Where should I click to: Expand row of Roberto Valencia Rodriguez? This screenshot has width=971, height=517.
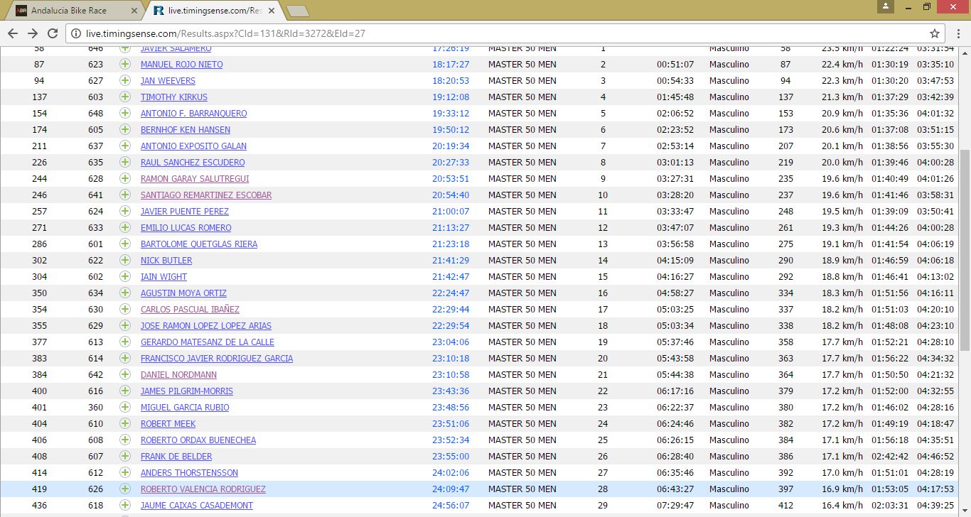[125, 489]
